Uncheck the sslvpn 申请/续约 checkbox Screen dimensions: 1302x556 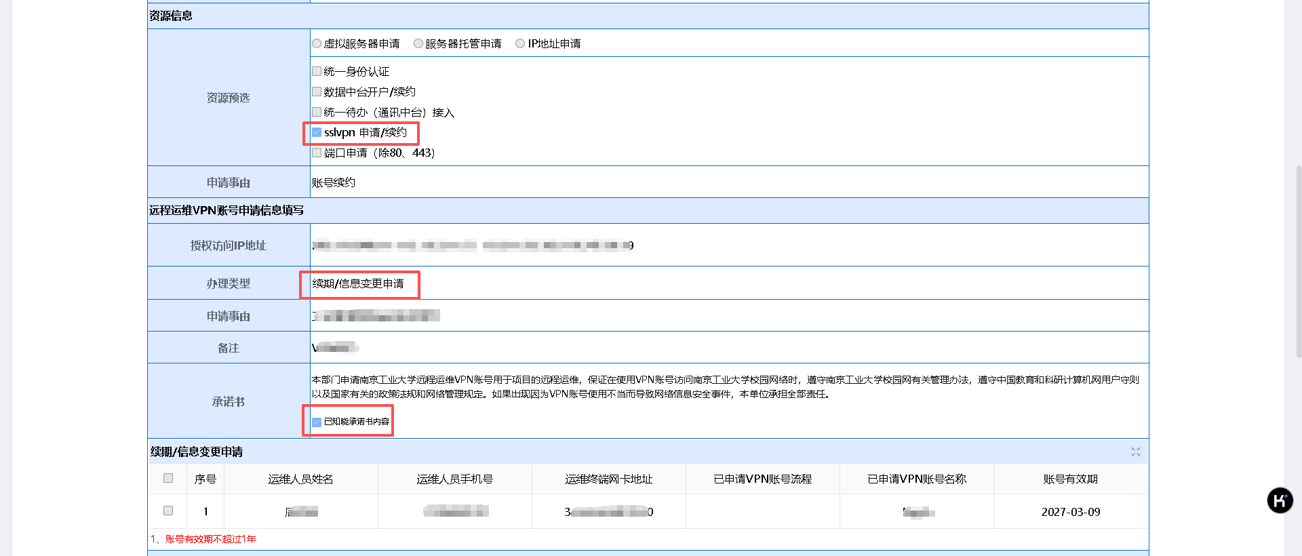[317, 132]
